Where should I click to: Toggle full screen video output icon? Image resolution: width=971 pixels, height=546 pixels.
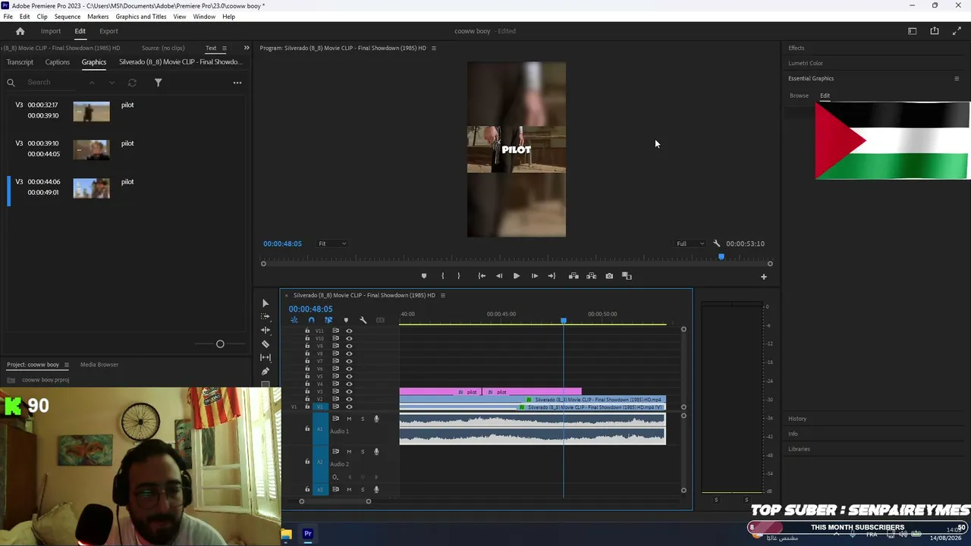(957, 31)
